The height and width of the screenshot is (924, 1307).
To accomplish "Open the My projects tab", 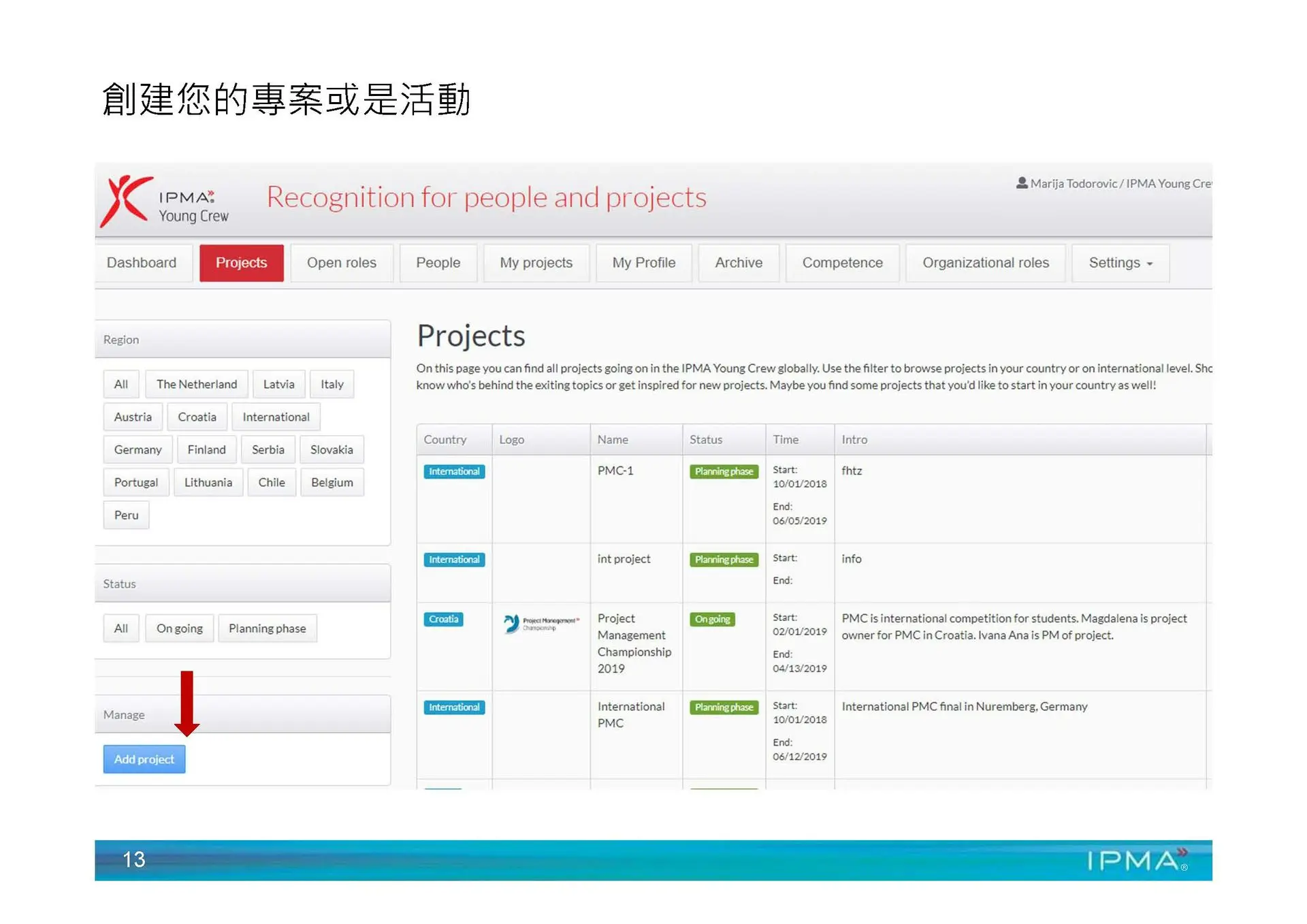I will [536, 263].
